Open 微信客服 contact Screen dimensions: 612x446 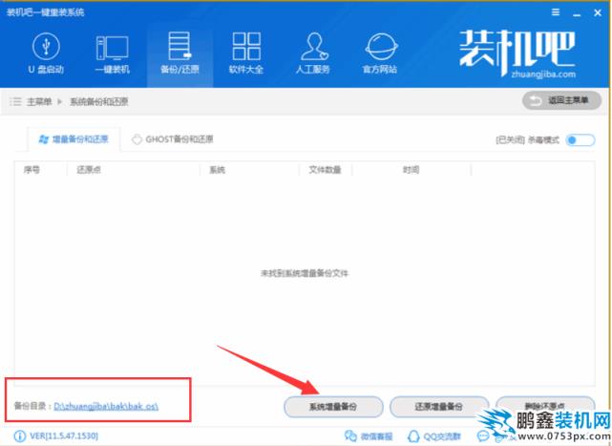click(369, 435)
